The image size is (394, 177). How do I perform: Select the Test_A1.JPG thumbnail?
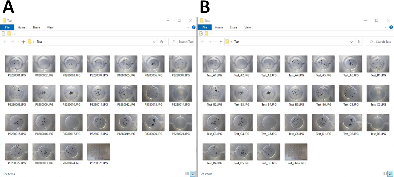point(214,64)
